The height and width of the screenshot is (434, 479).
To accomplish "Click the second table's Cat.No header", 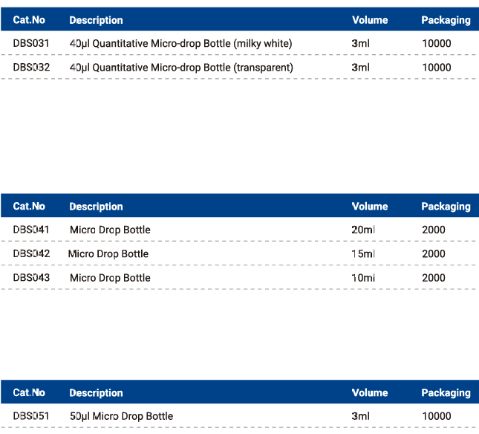I will pos(29,206).
